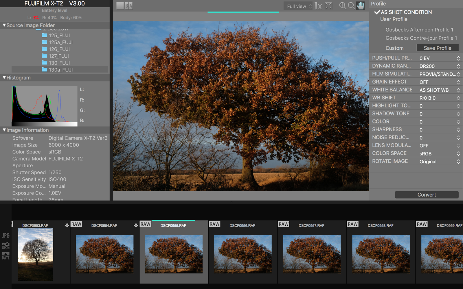Open the 125_FUJI folder
Screen dimensions: 463x289
56,35
